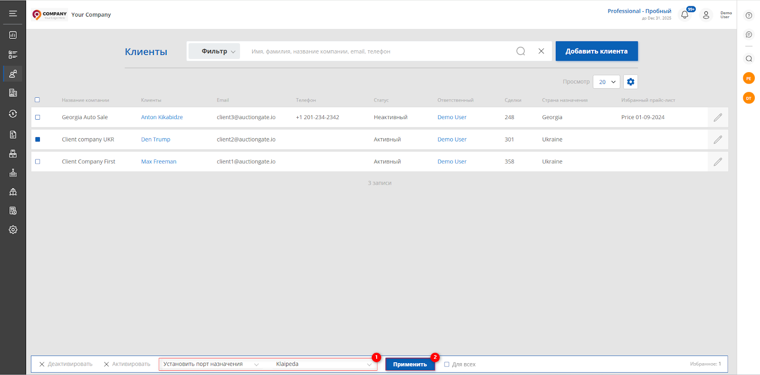760x375 pixels.
Task: Open Demo User link in Client Company First row
Action: pos(452,162)
